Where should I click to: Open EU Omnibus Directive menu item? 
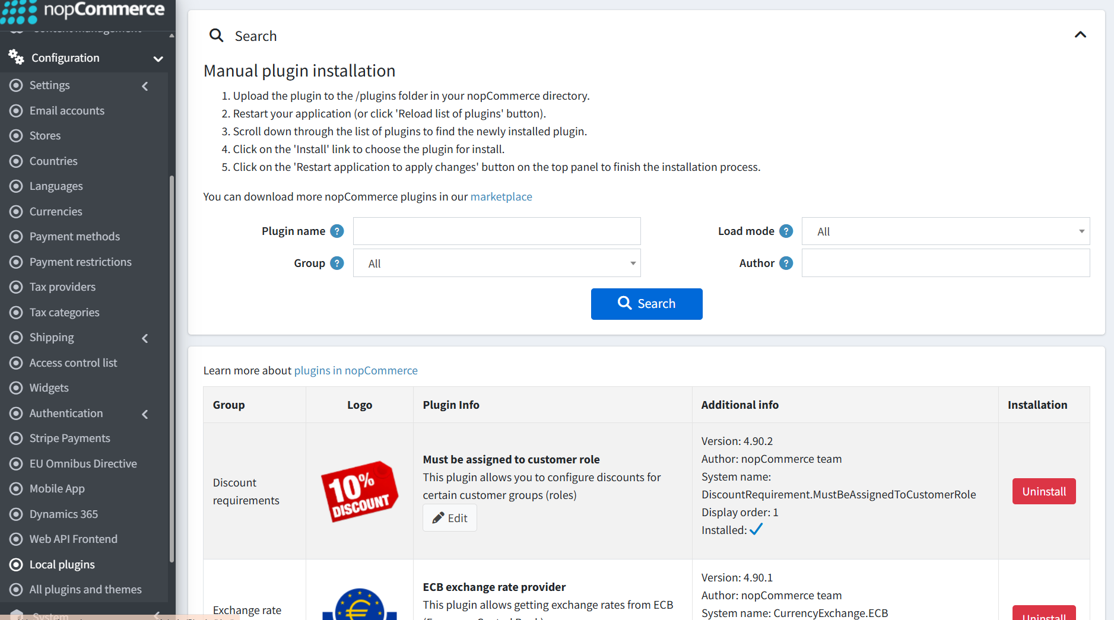pos(84,464)
